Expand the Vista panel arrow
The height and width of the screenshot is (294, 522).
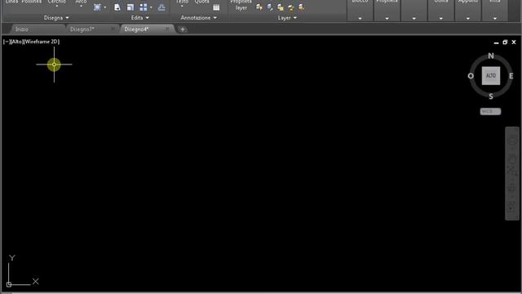[x=495, y=18]
